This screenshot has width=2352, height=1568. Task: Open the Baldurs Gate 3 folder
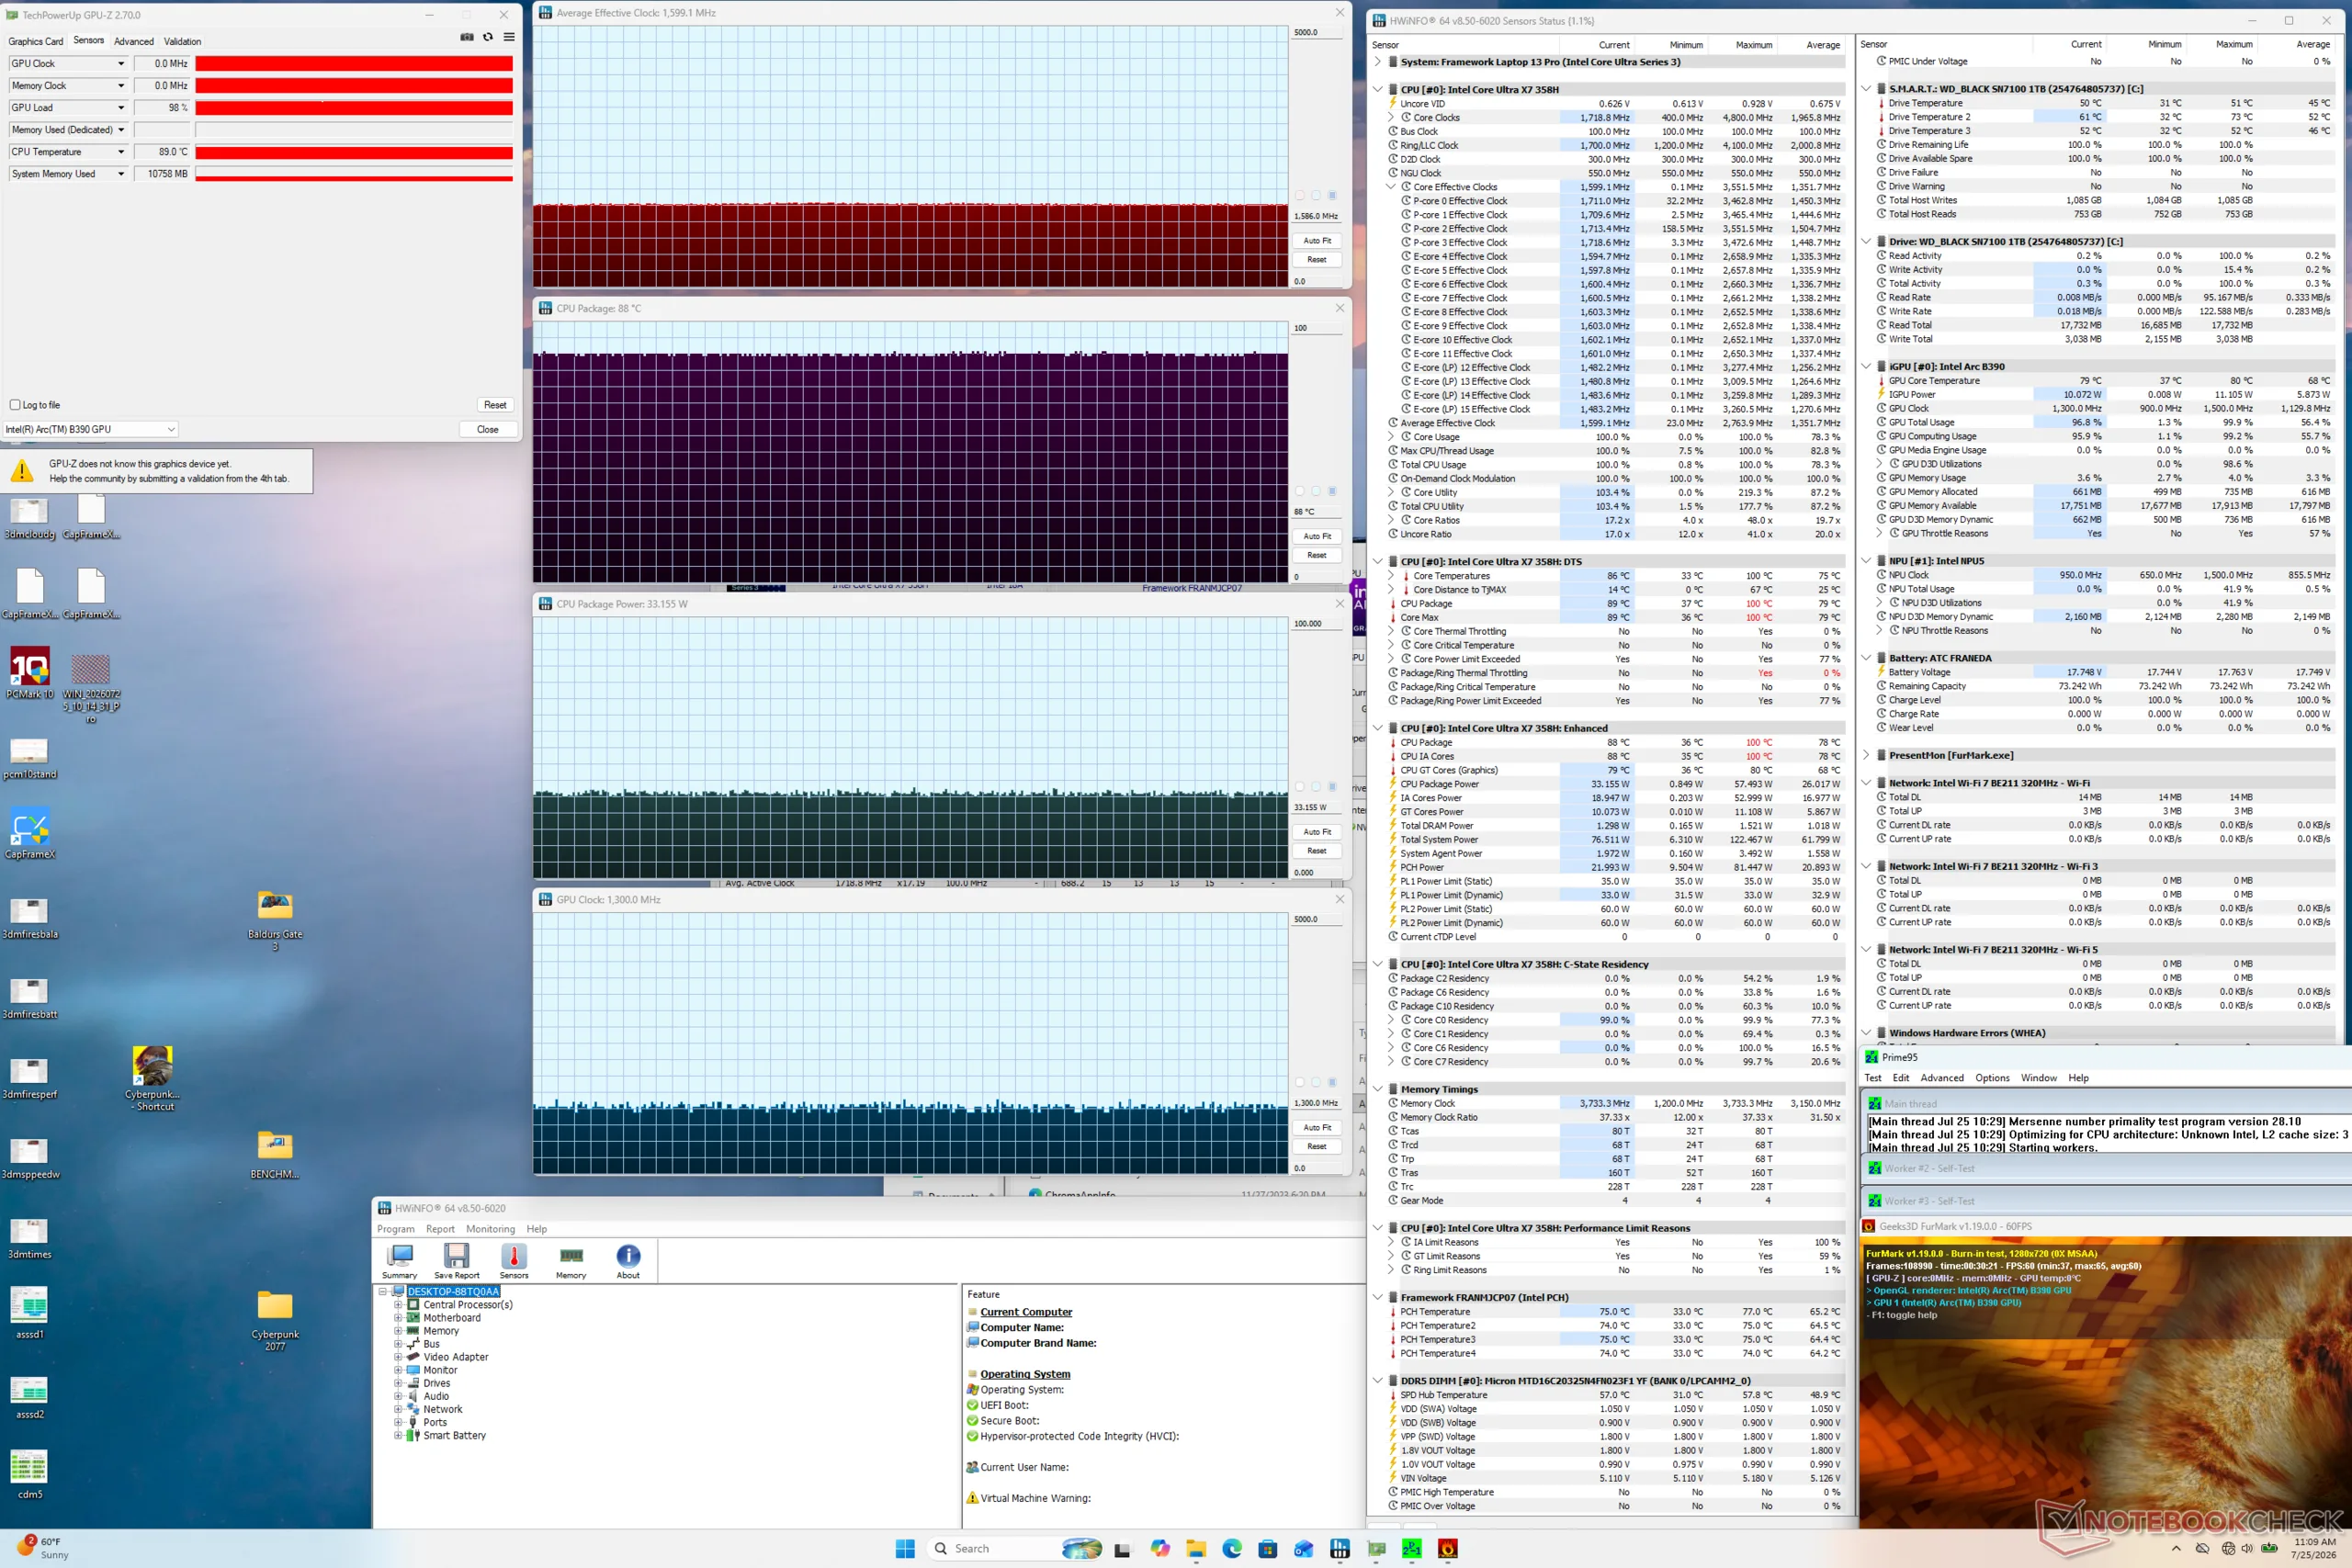coord(275,919)
